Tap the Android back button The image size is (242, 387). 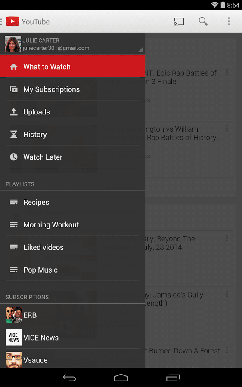69,378
